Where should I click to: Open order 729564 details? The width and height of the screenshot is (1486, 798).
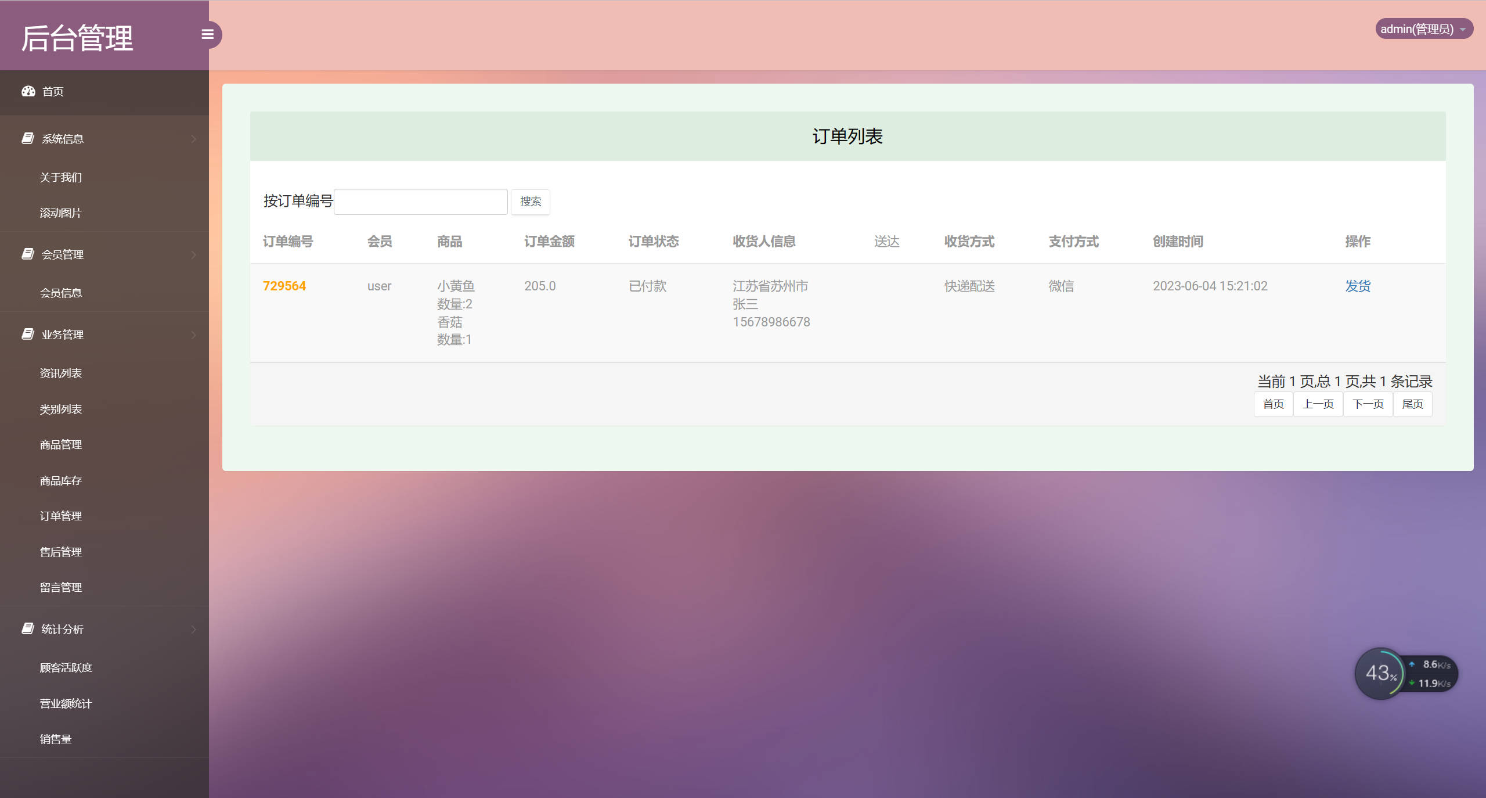tap(284, 286)
